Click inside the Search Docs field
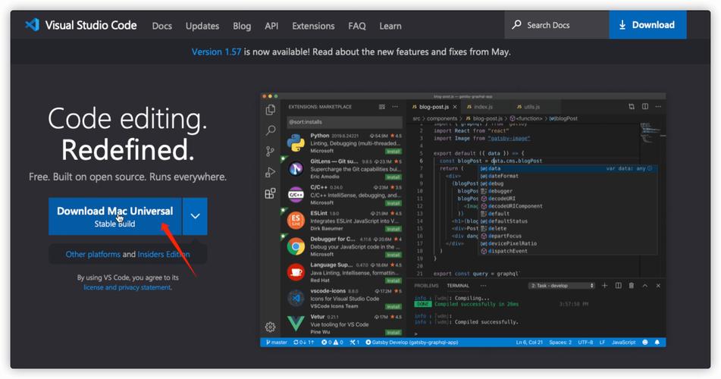Viewport: 721px width, 379px height. point(556,25)
